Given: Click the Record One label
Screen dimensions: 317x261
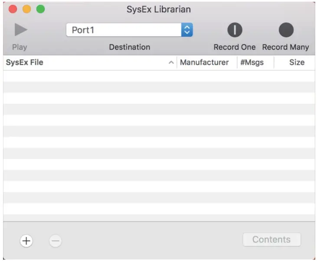Looking at the screenshot, I should tap(235, 47).
